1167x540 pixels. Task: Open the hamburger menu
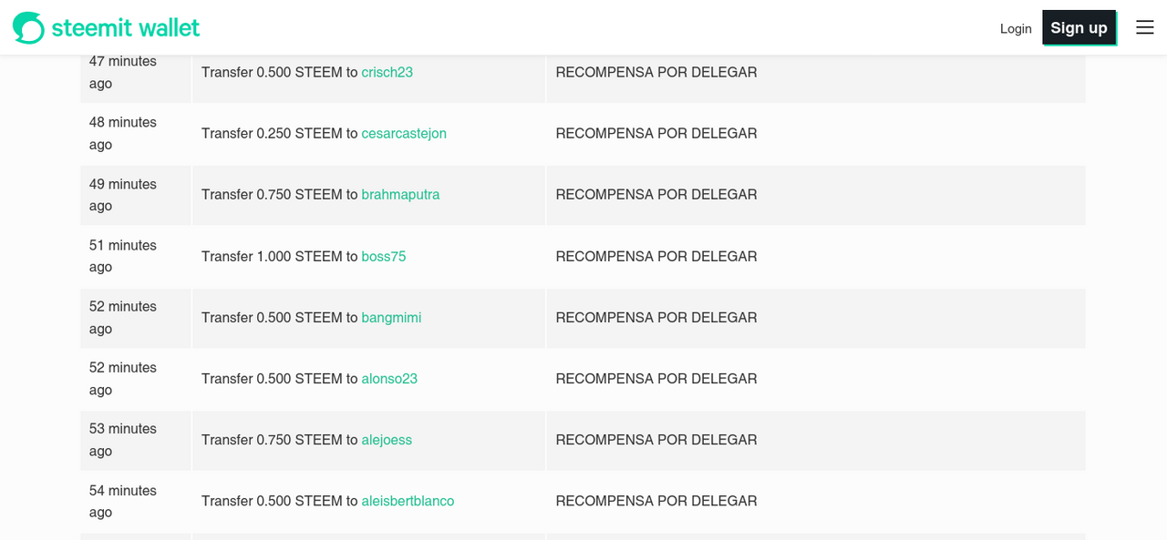tap(1144, 28)
